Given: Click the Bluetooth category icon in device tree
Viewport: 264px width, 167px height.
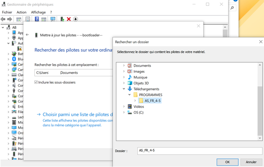Looking at the screenshot, I should coord(14,59).
